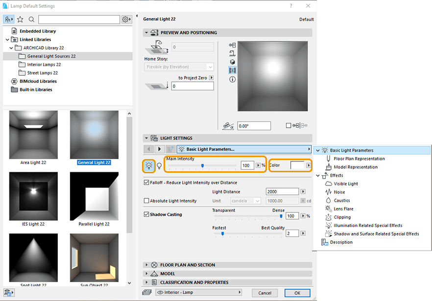Click the layer icon beside Interior - Lamp
432x301 pixels.
tap(147, 293)
